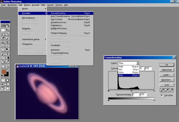Click the midtone gray input slider triangle

coord(132,91)
